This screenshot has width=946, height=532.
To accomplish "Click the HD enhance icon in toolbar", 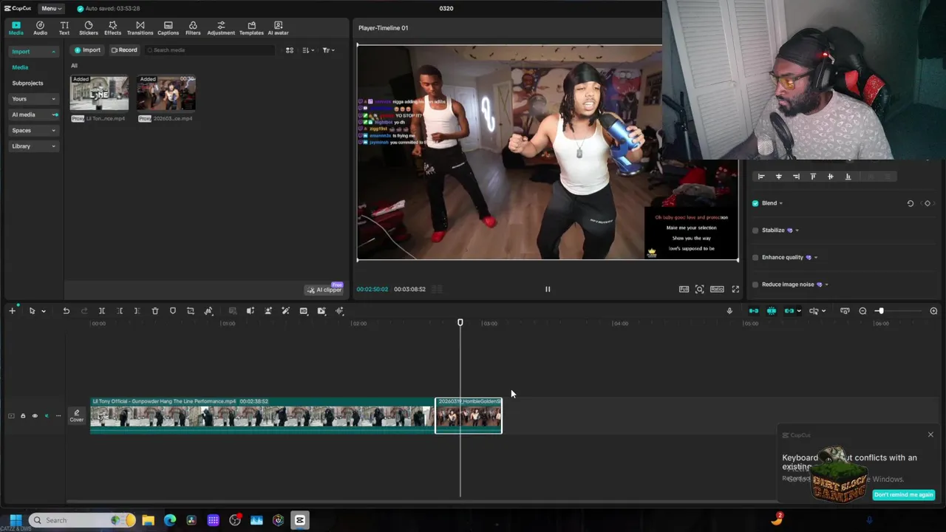I will (x=304, y=311).
